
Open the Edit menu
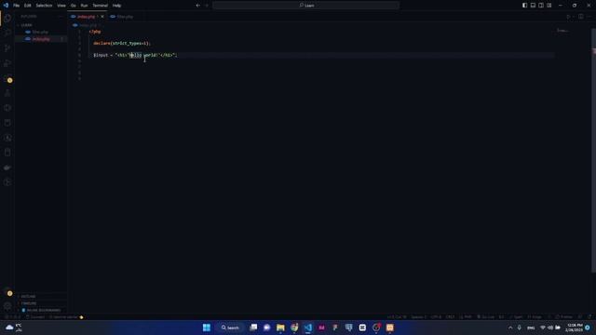point(28,6)
